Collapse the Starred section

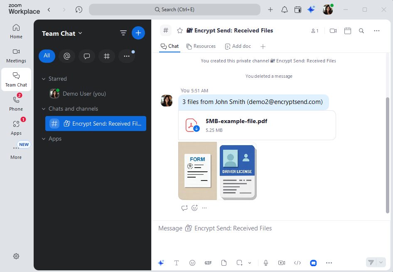[44, 79]
